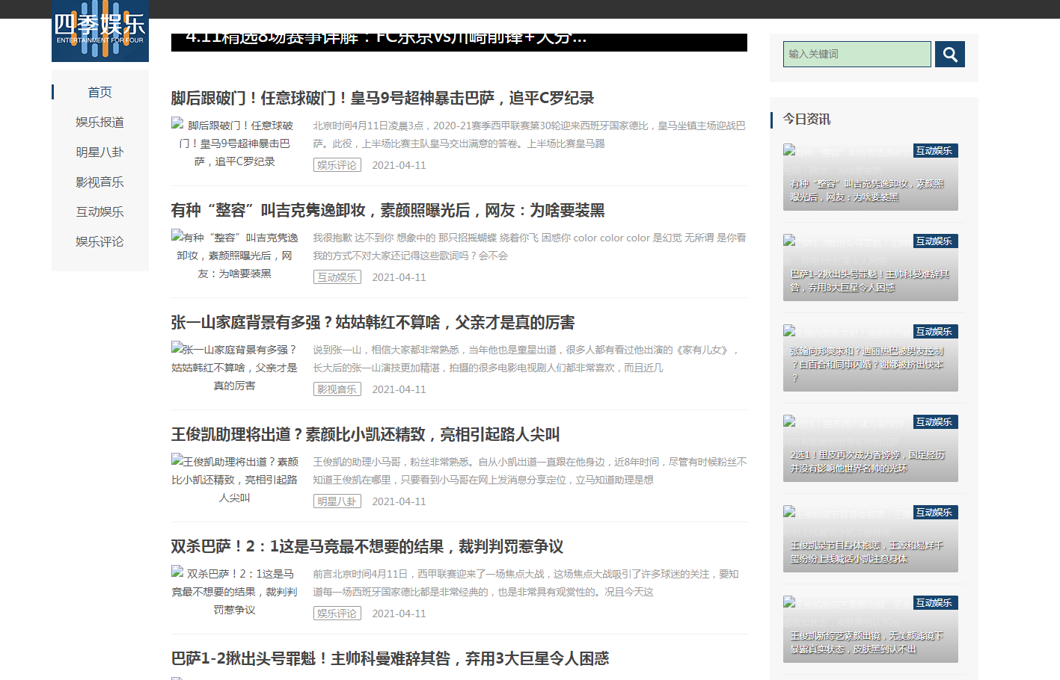Open today's news card 有种"整容"叫吉克隽逸卸妆

coord(871,177)
